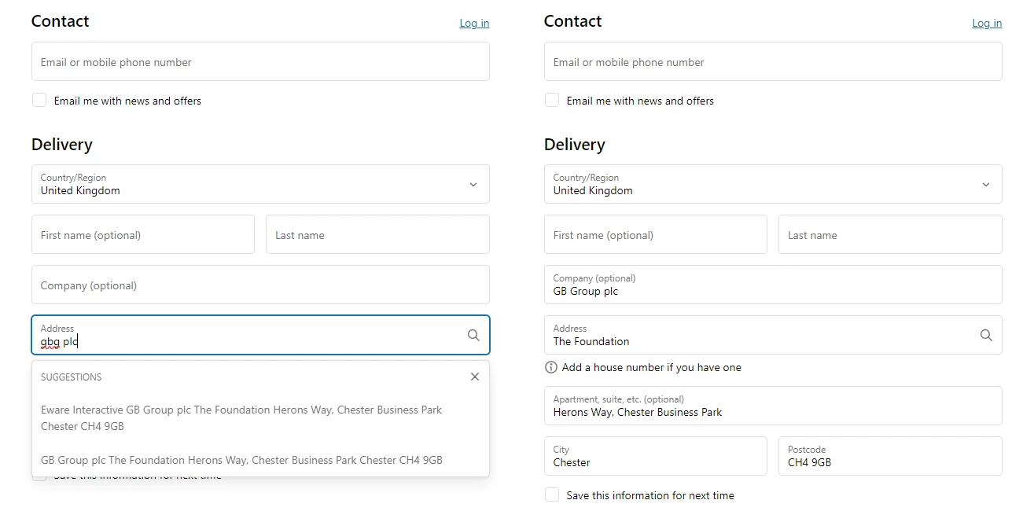The height and width of the screenshot is (511, 1034).
Task: Open the left Country/Region dropdown
Action: [x=260, y=184]
